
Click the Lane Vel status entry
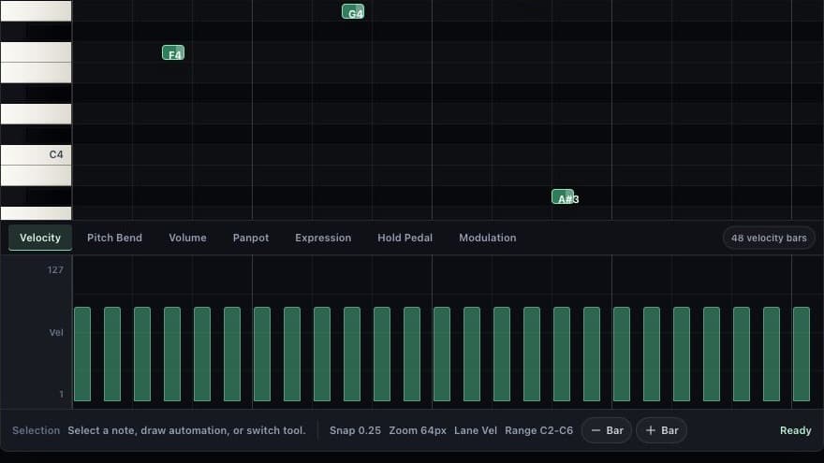click(x=476, y=430)
